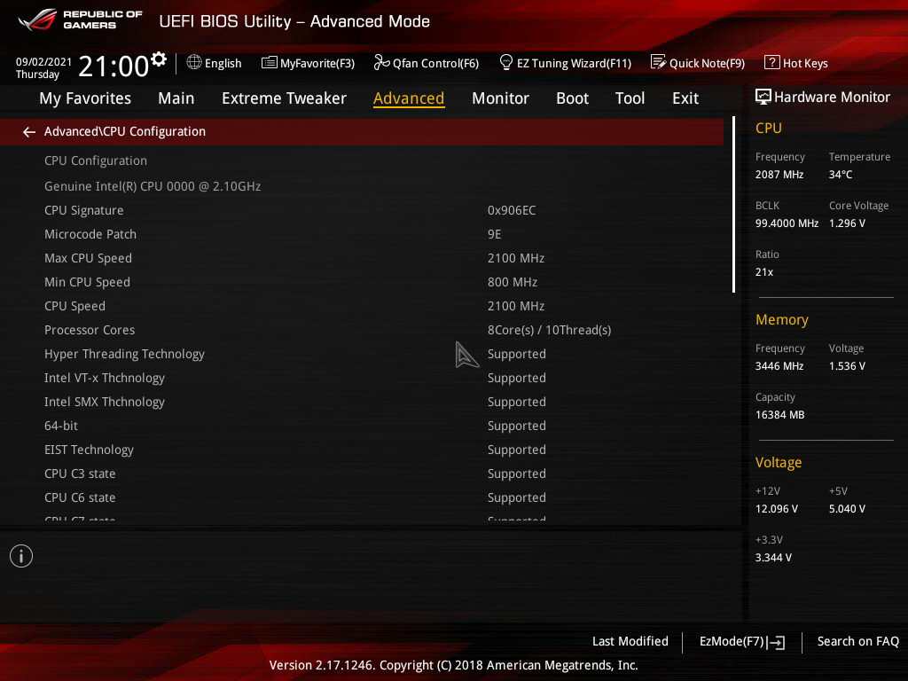908x681 pixels.
Task: Click the 09/02/2021 date
Action: 44,62
